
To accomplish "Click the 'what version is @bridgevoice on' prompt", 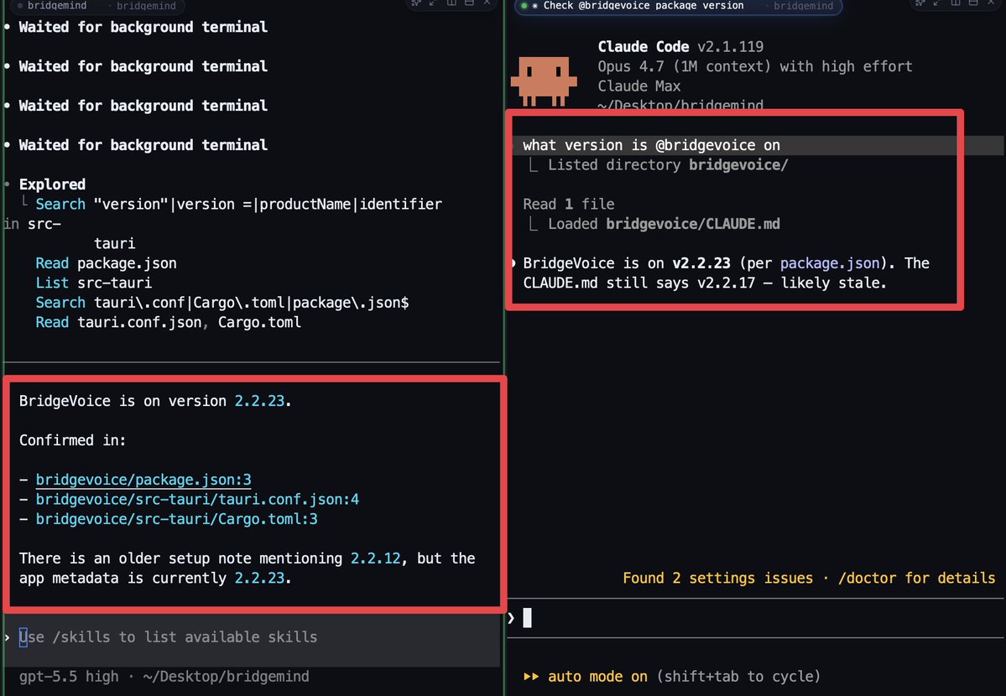I will [x=651, y=145].
